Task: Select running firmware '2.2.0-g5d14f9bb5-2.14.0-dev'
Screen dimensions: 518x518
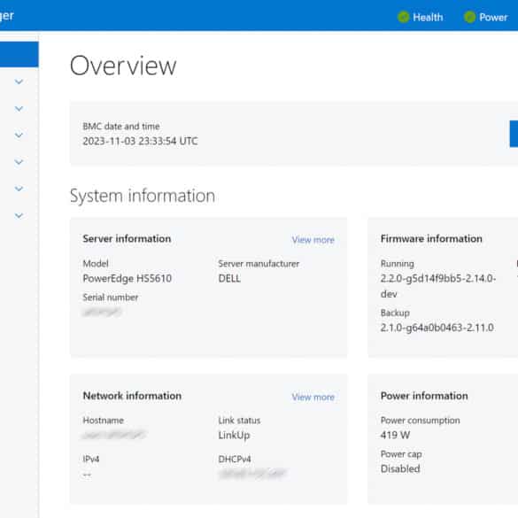Action: pyautogui.click(x=438, y=286)
